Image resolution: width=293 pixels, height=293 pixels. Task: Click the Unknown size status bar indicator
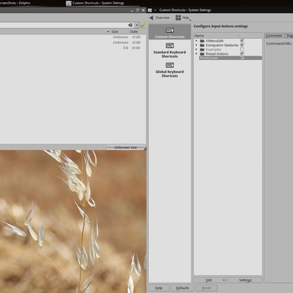[125, 147]
